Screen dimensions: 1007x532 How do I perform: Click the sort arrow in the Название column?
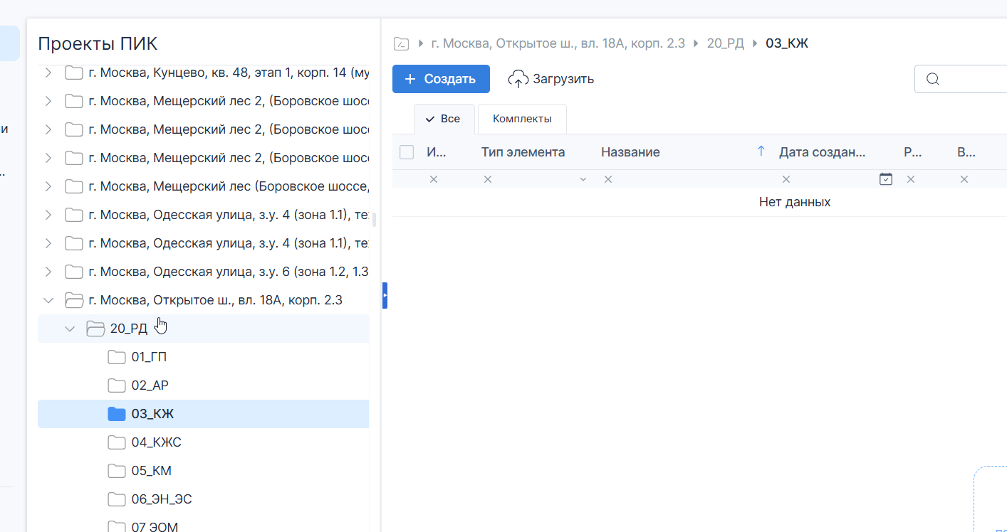(761, 151)
